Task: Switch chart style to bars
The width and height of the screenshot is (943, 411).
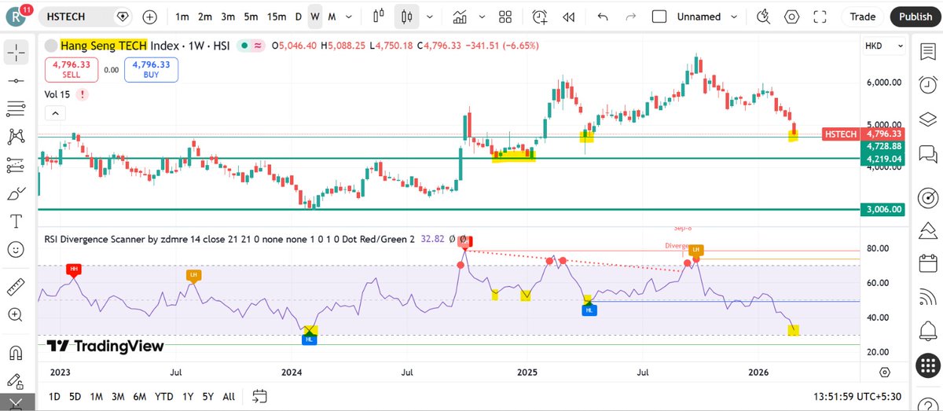Action: (x=379, y=17)
